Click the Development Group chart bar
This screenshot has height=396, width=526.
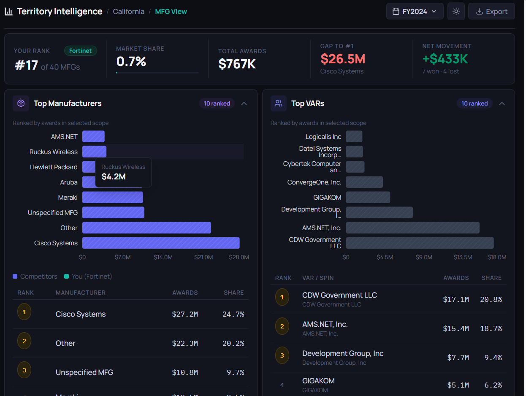coord(379,213)
